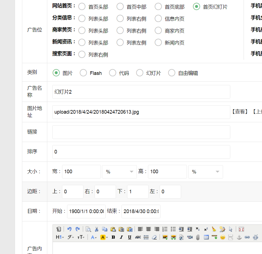
Task: Click the cut scissors icon
Action: click(x=97, y=229)
